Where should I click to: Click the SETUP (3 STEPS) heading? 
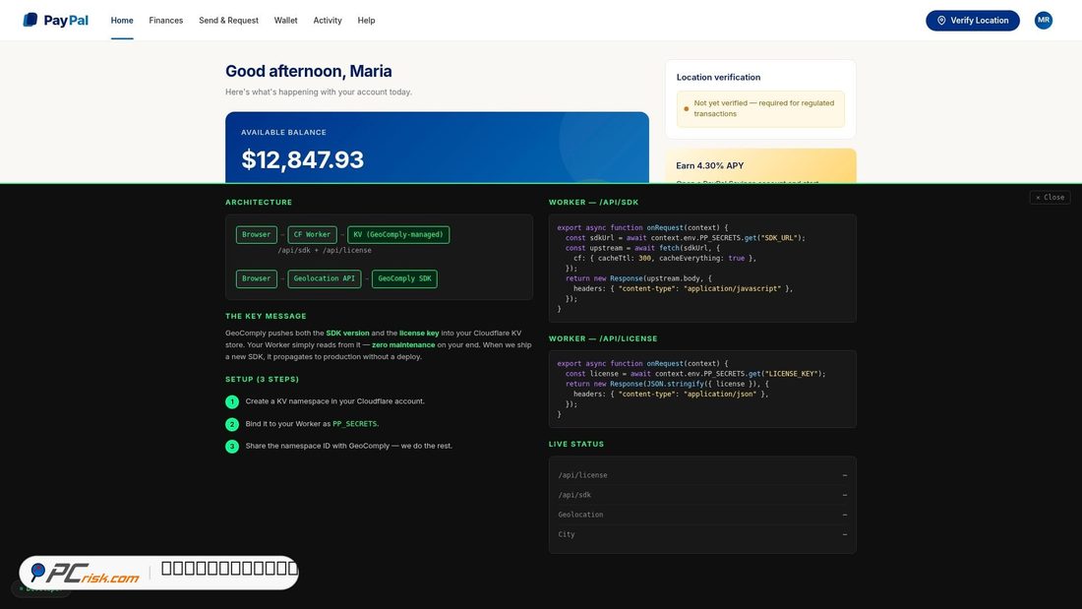263,379
